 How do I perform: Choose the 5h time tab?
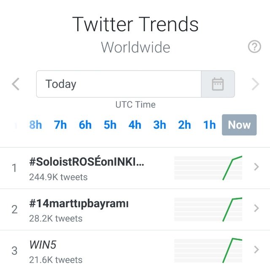(110, 125)
